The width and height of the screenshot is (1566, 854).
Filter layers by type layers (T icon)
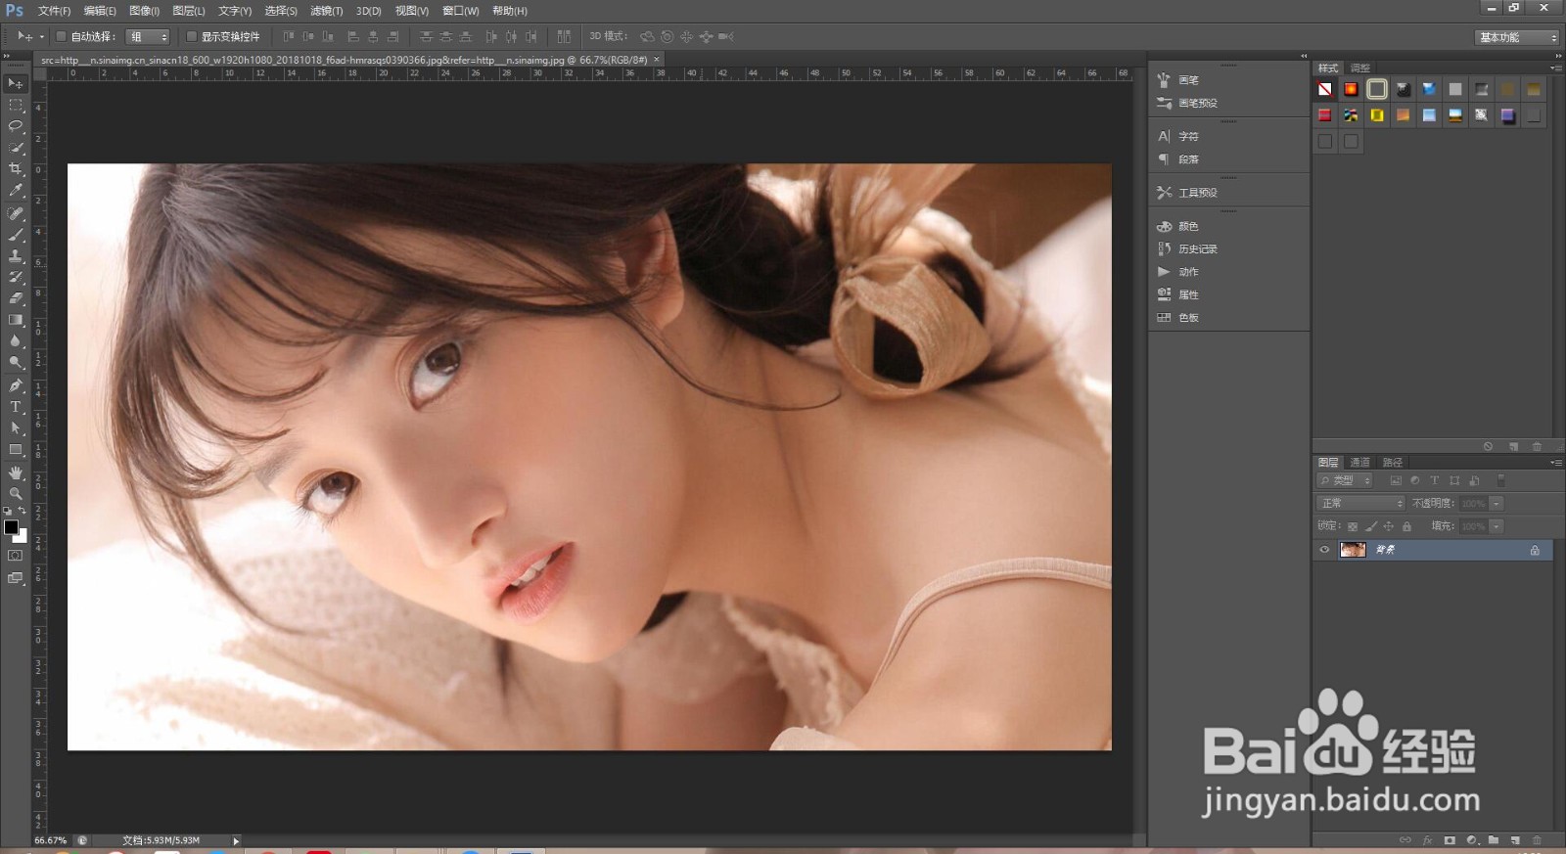coord(1435,480)
